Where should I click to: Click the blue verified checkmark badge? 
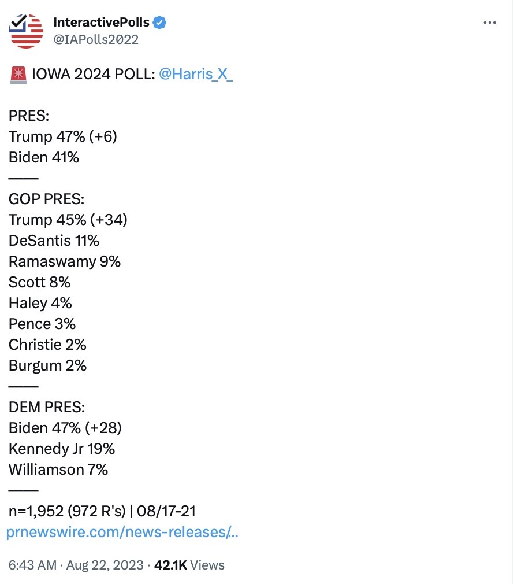(x=159, y=23)
